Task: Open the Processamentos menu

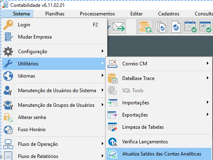Action: tap(97, 14)
